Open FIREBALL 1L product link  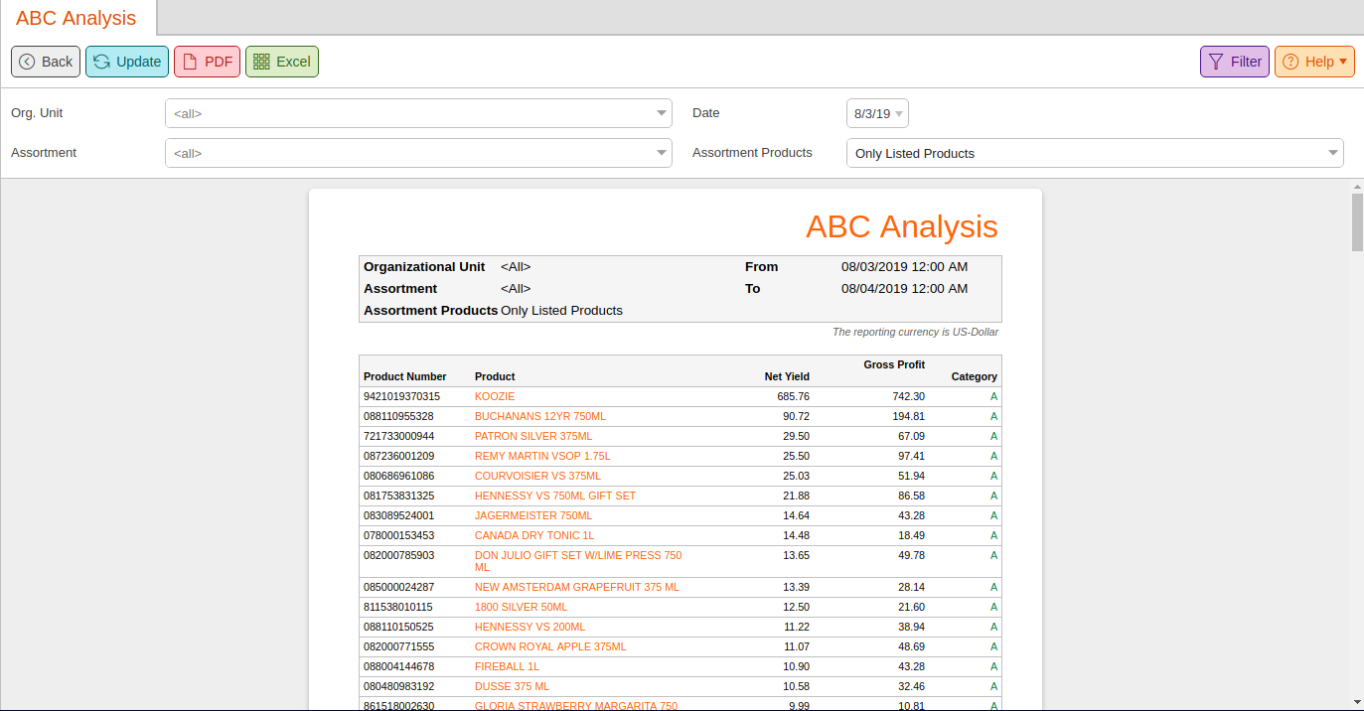(507, 666)
